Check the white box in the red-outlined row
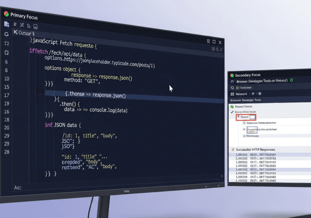Image resolution: width=311 pixels, height=218 pixels. tap(253, 117)
